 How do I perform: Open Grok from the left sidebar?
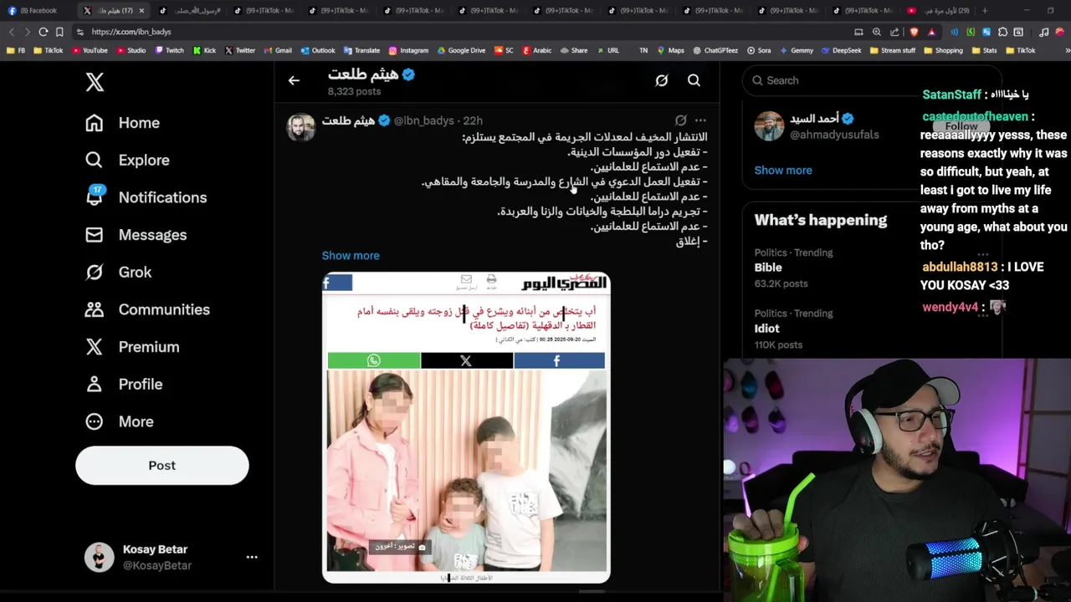coord(118,272)
